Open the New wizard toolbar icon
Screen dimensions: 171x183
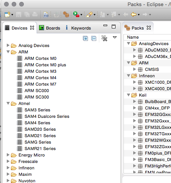[x=7, y=14]
